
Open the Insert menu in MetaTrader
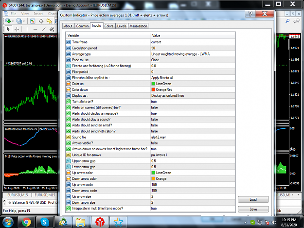tap(38, 14)
